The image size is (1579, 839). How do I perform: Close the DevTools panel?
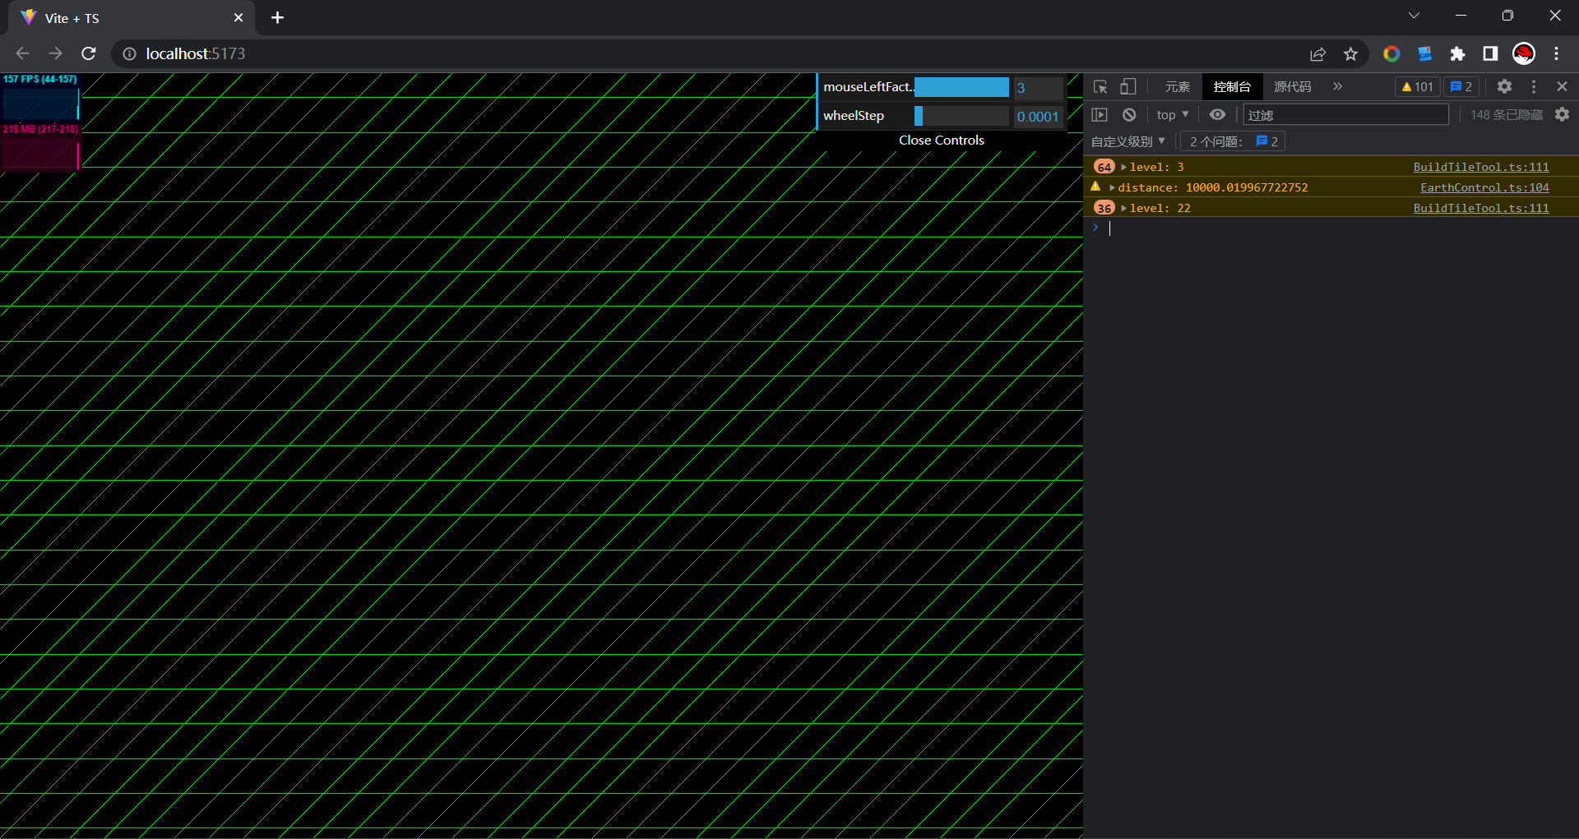[x=1562, y=86]
